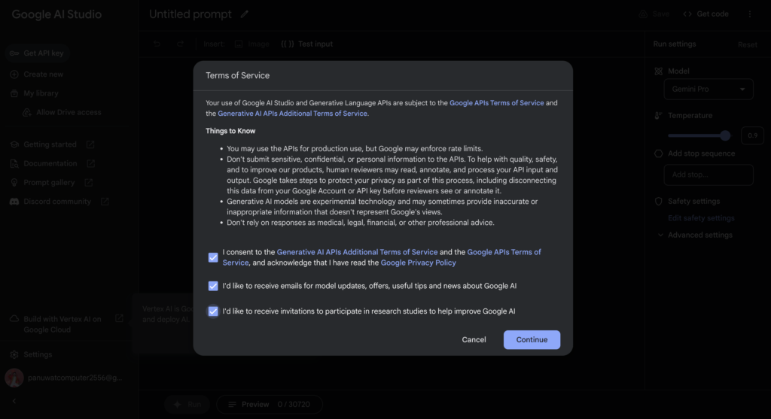Click the Get API key button

point(38,53)
